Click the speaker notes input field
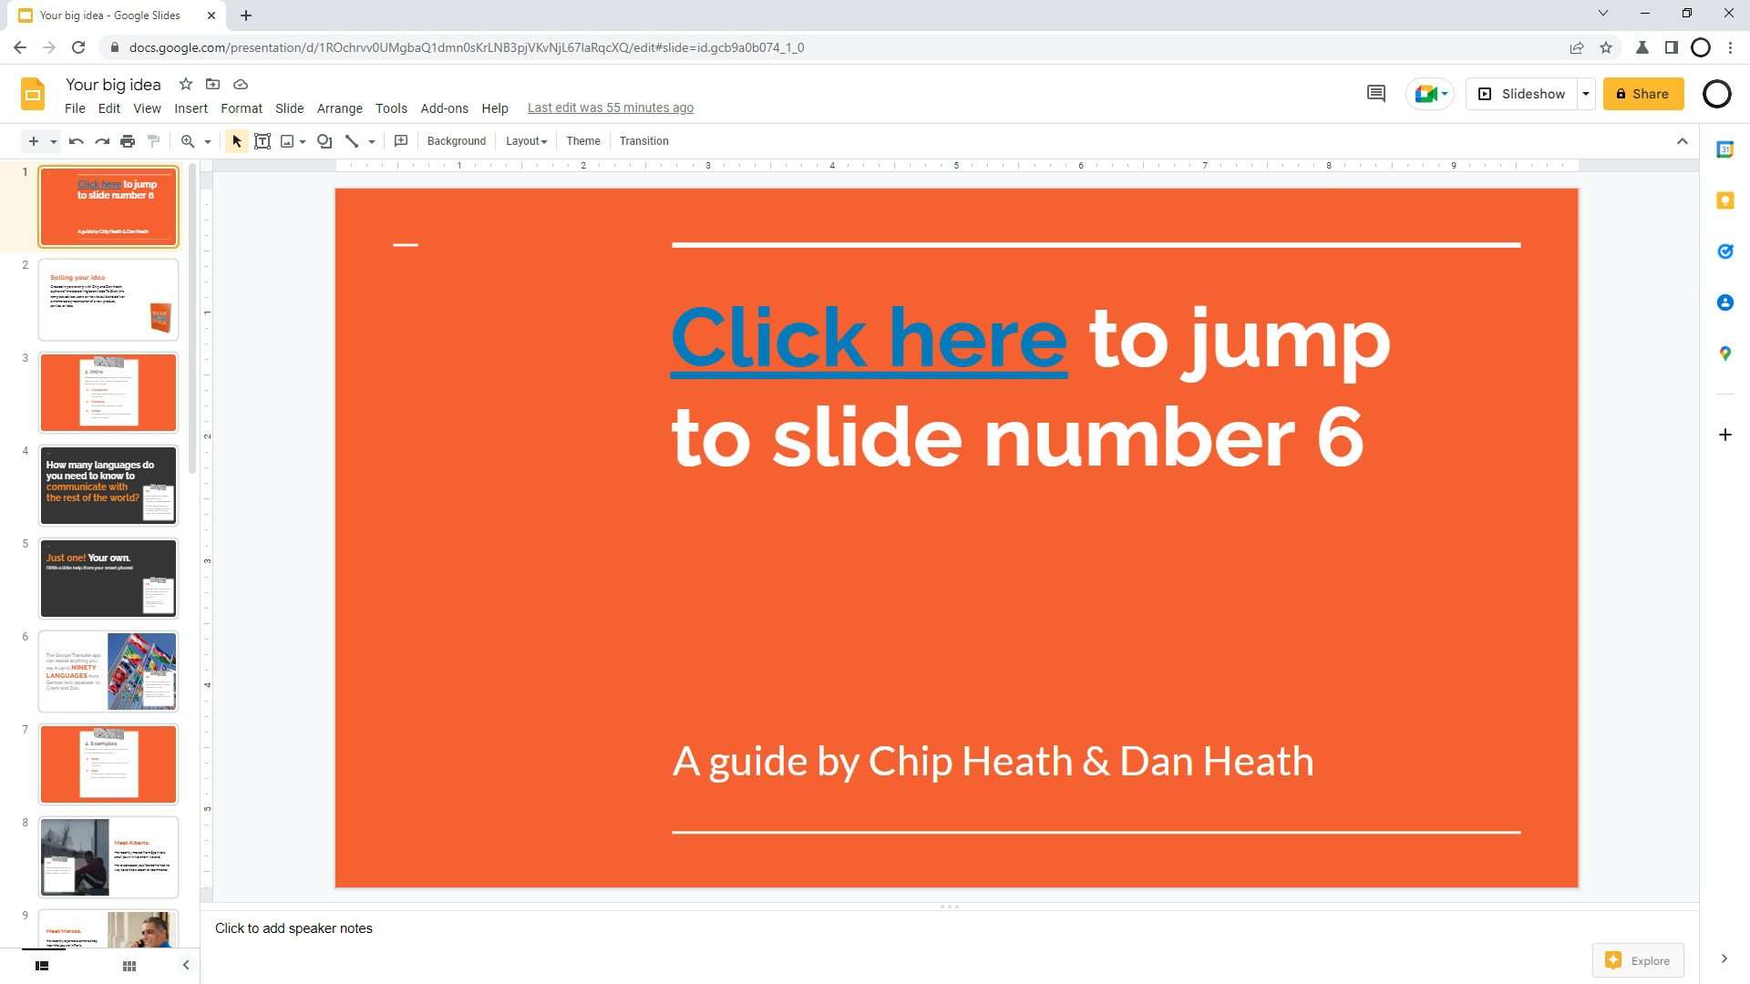 point(293,928)
